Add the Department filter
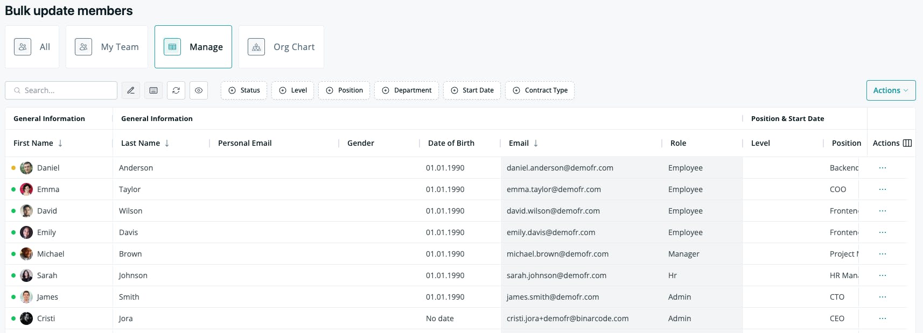 point(407,90)
